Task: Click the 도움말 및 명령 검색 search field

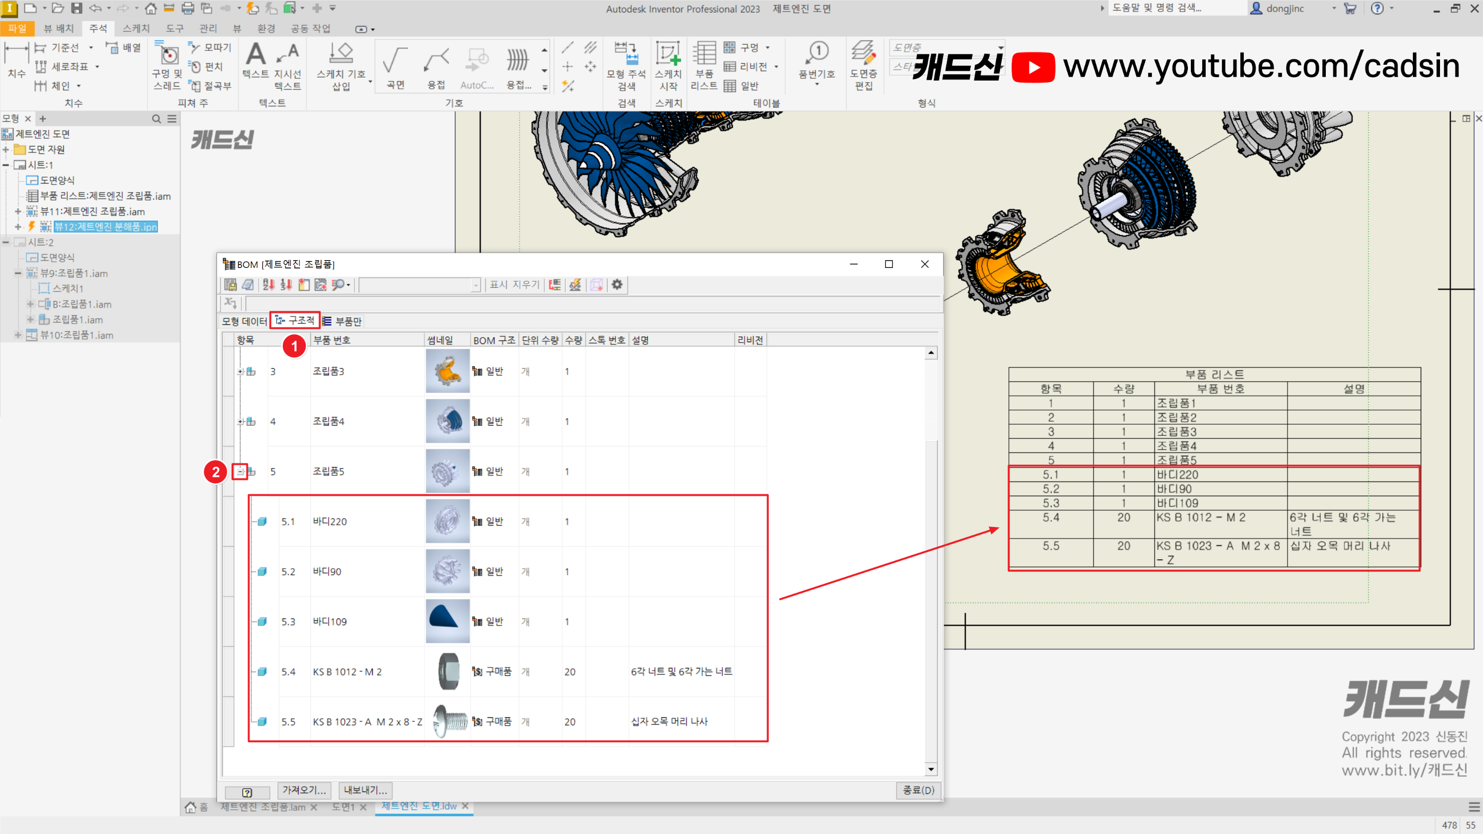Action: [1178, 8]
